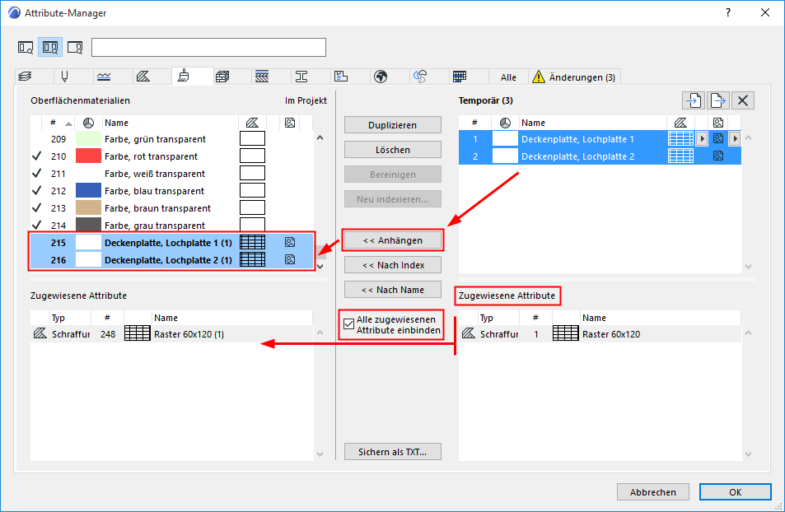
Task: Select the Surface Materials brush tab
Action: [x=183, y=76]
